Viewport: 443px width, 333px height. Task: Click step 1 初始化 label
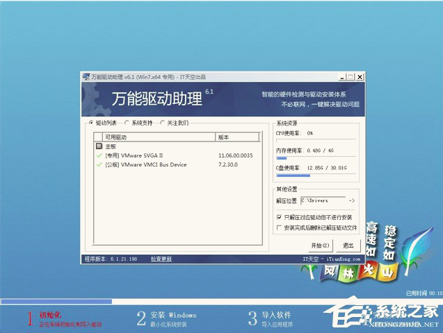50,315
